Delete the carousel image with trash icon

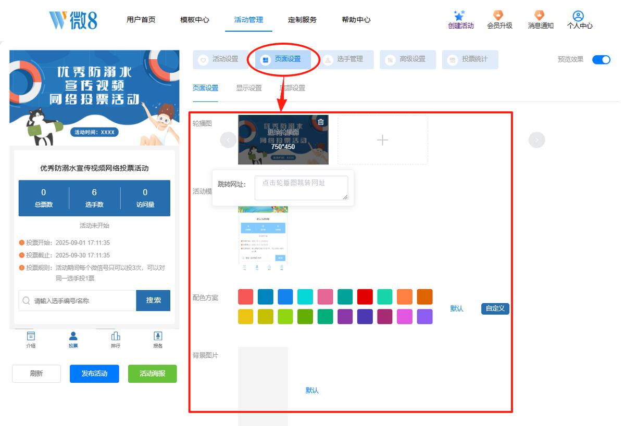pos(321,122)
